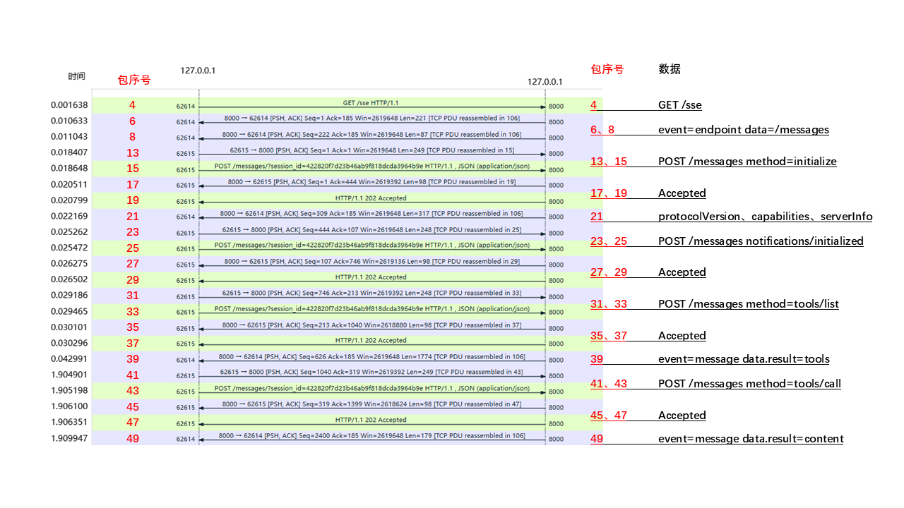Screen dimensions: 904x508
Task: Click red packet number 37 in left column
Action: (132, 344)
